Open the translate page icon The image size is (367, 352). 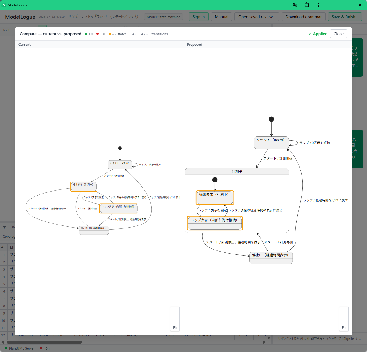[295, 5]
